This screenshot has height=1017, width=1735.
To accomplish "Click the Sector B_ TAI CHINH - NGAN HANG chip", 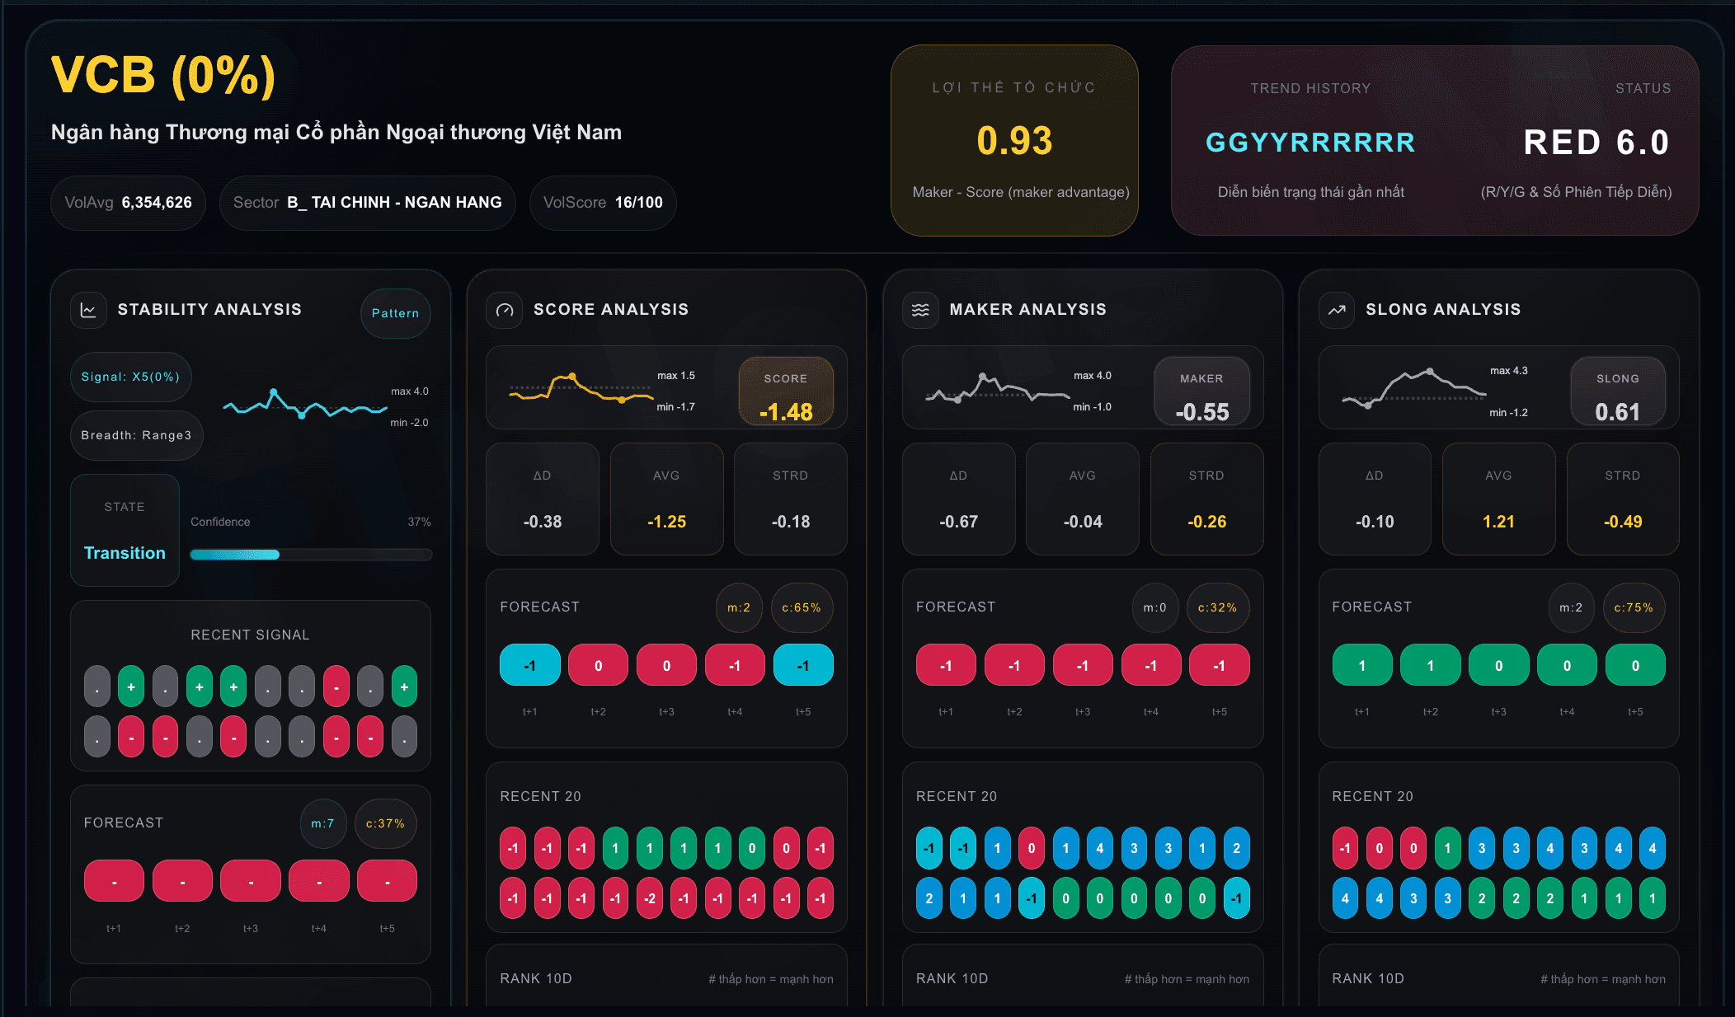I will point(368,203).
